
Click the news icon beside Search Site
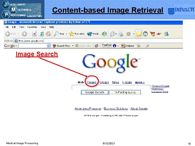[x=96, y=46]
